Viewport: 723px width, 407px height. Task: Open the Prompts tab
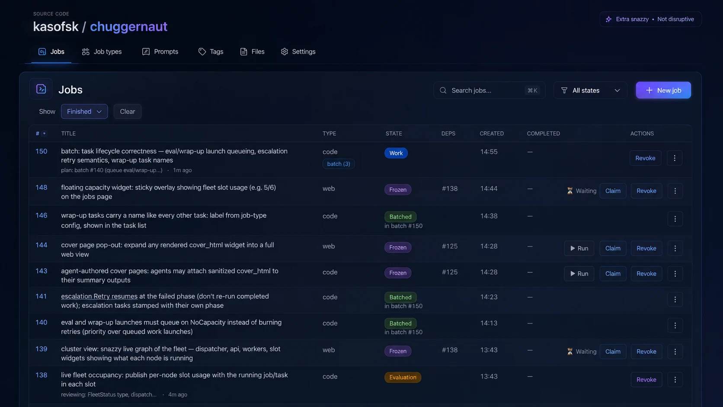pyautogui.click(x=160, y=51)
